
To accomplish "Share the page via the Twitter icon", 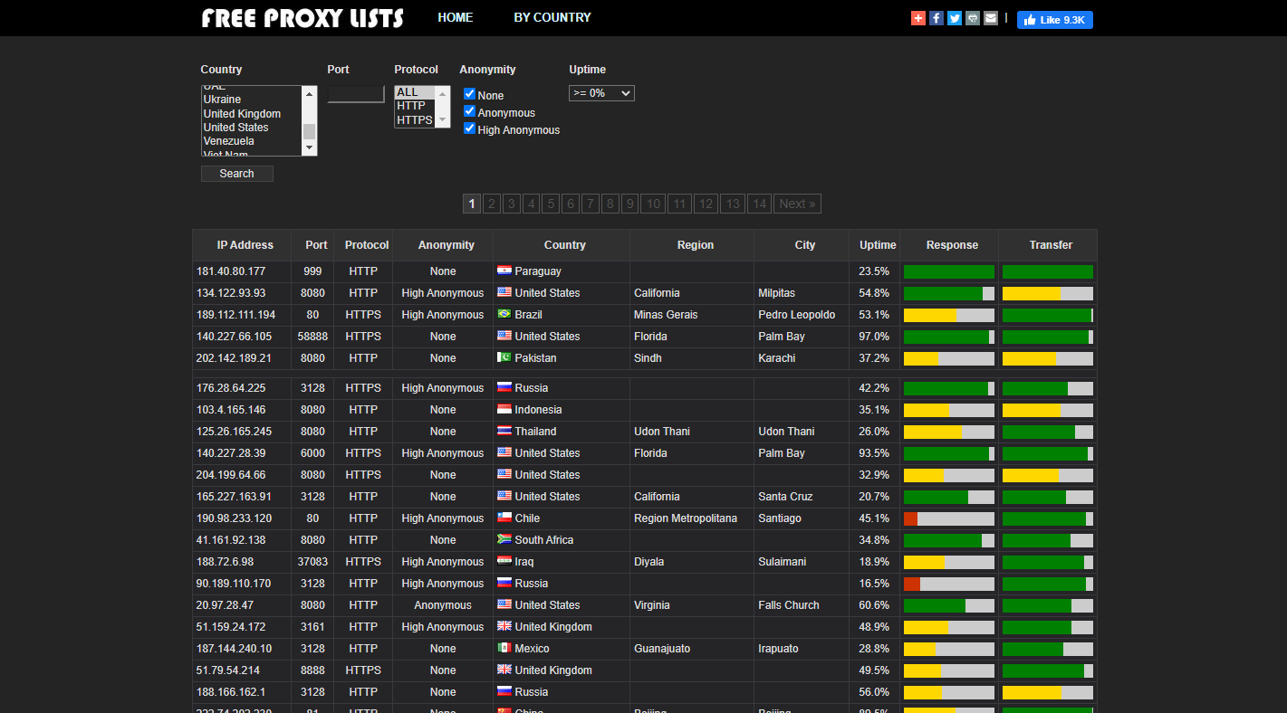I will (954, 17).
